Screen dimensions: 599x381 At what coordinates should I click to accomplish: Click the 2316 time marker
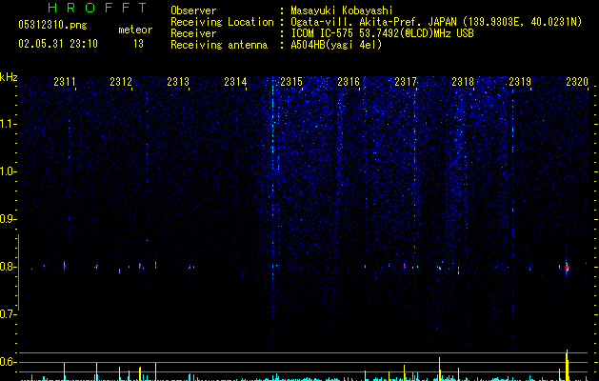tap(349, 82)
